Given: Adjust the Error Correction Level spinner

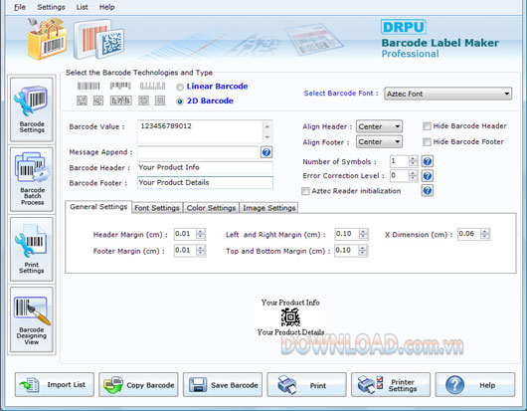Looking at the screenshot, I should click(x=413, y=175).
